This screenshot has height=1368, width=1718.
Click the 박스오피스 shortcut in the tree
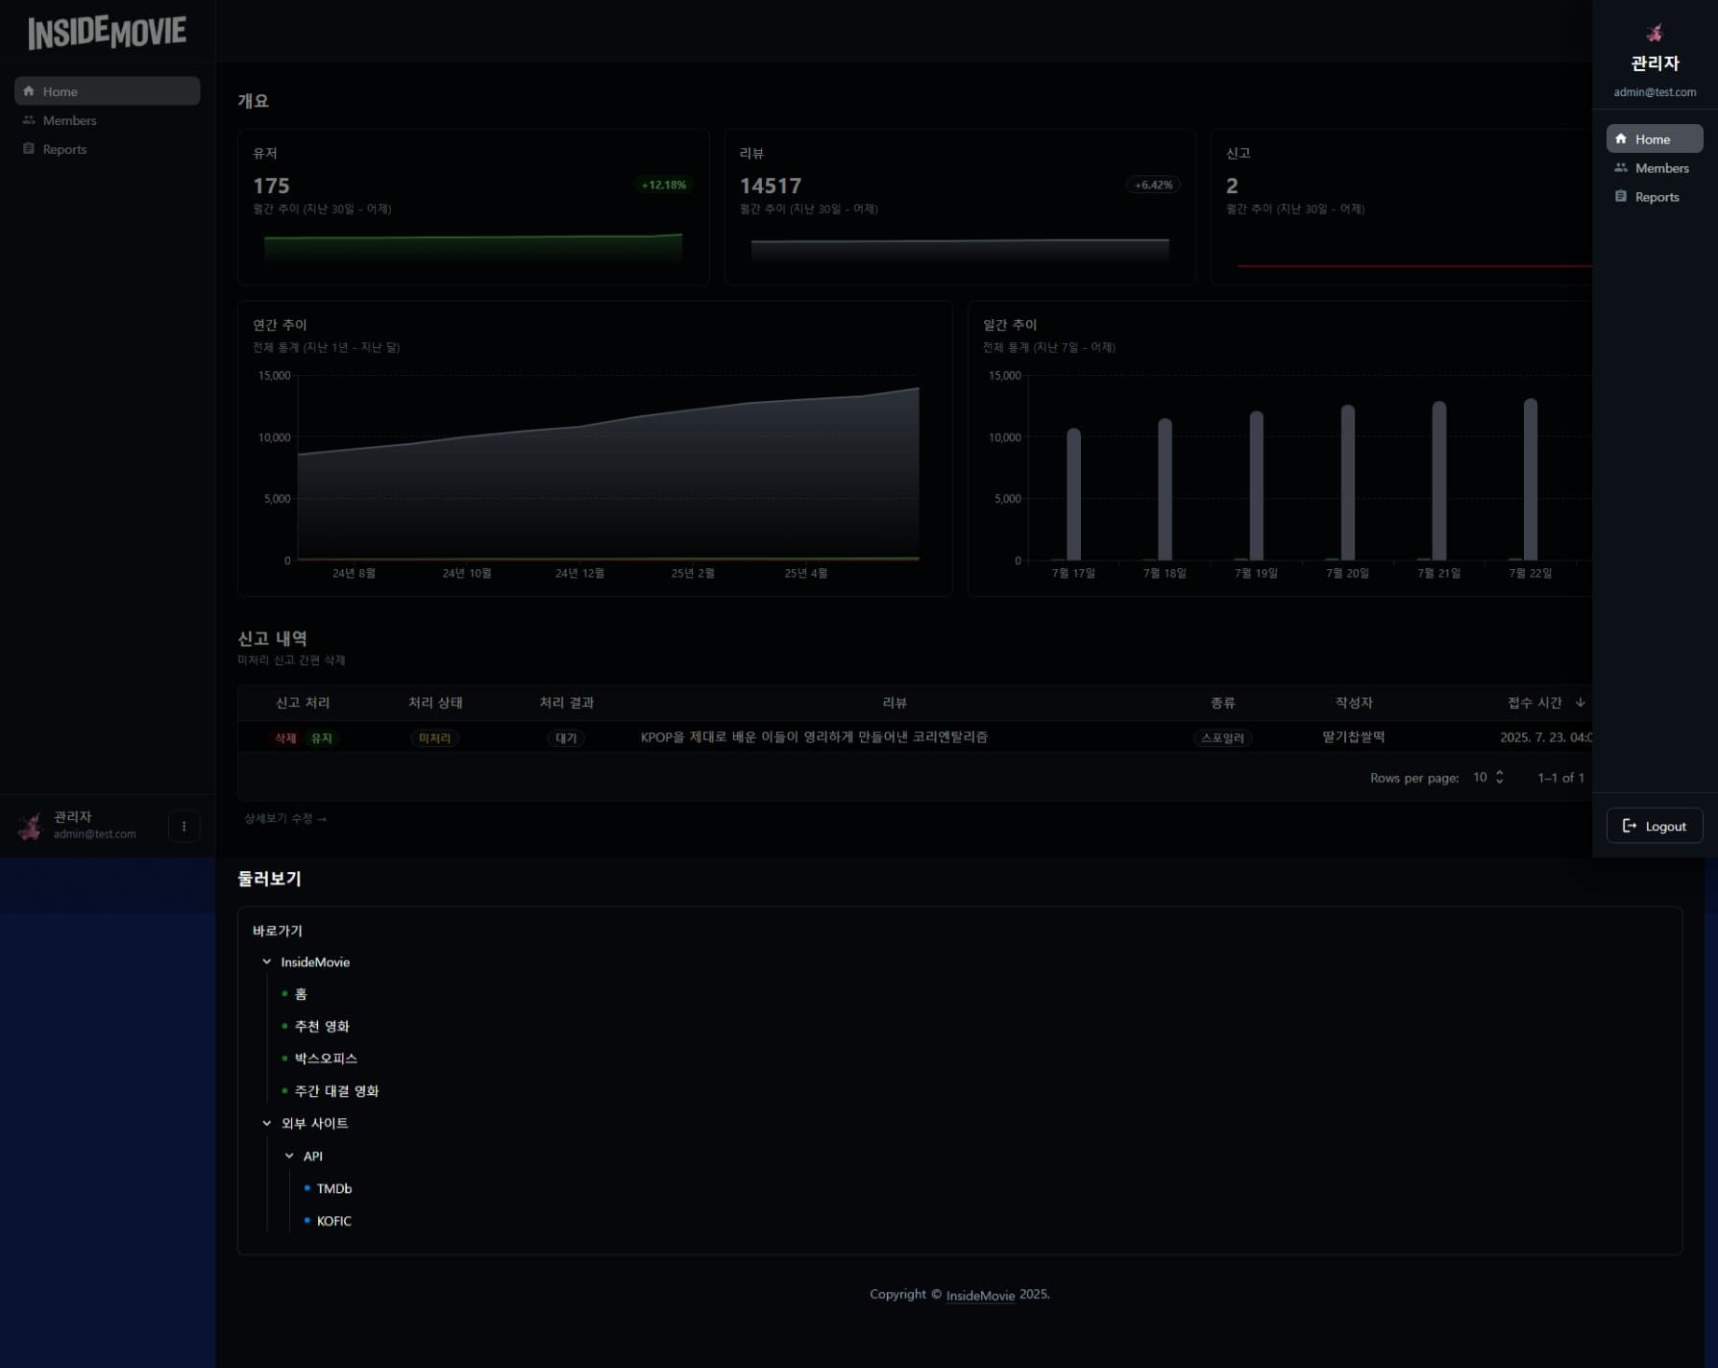click(326, 1058)
